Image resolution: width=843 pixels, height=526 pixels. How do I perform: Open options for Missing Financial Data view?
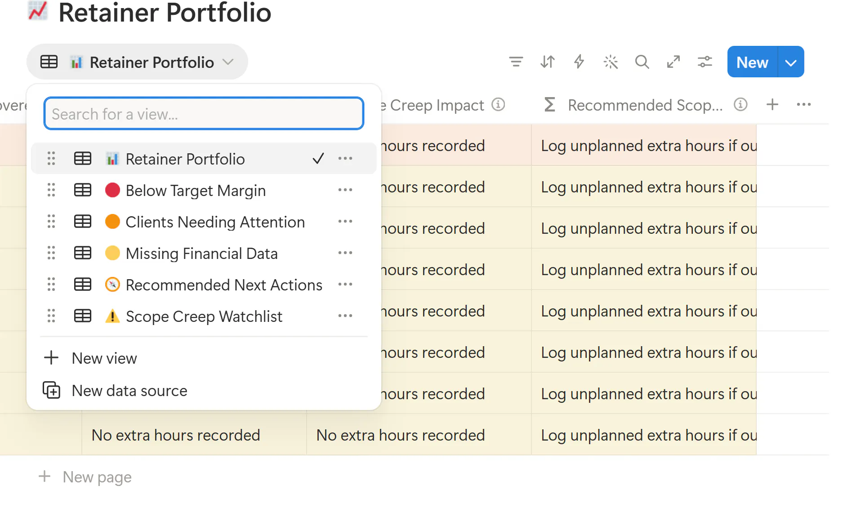click(345, 253)
